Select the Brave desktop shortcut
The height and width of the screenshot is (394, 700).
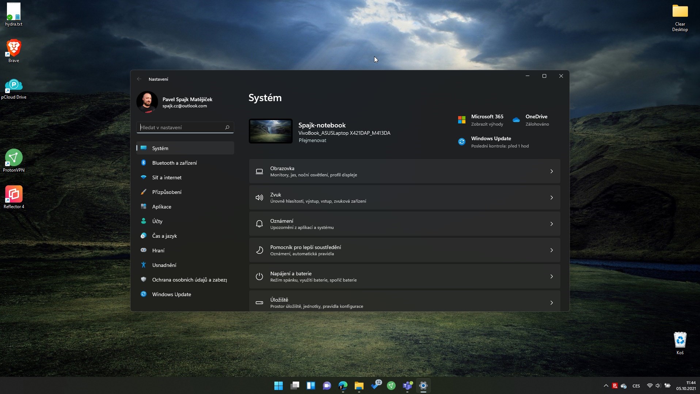pos(14,51)
